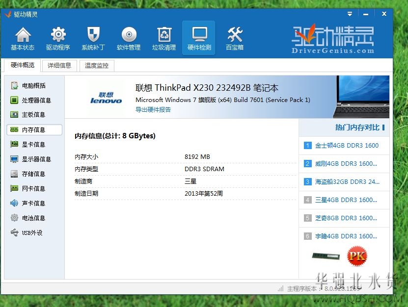Select 电池信息 in the sidebar
The image size is (408, 307).
pyautogui.click(x=34, y=218)
